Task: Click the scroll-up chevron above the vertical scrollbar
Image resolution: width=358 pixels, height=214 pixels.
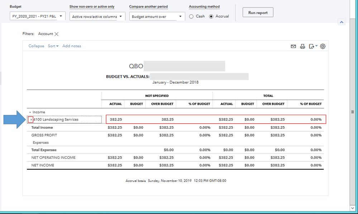Action: click(x=342, y=22)
